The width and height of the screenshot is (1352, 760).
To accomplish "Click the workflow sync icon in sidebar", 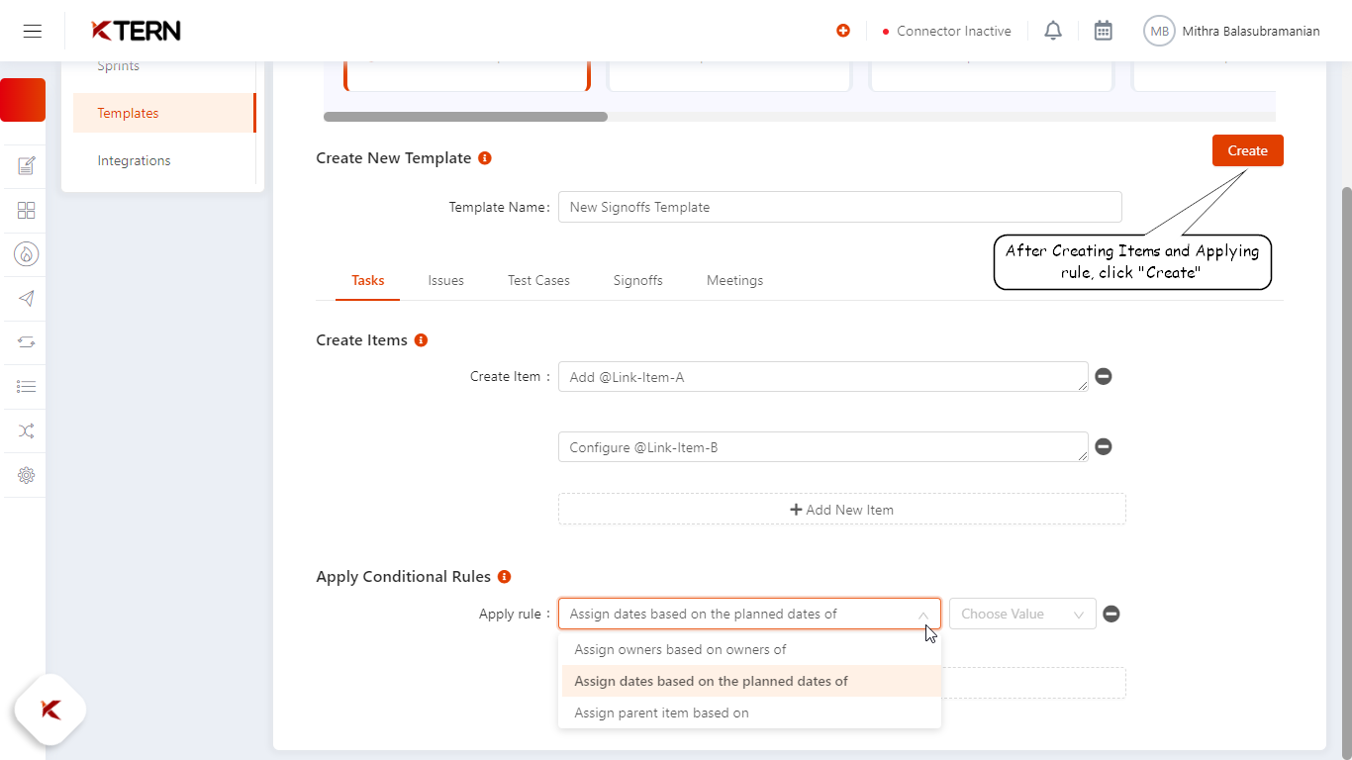I will (x=25, y=342).
